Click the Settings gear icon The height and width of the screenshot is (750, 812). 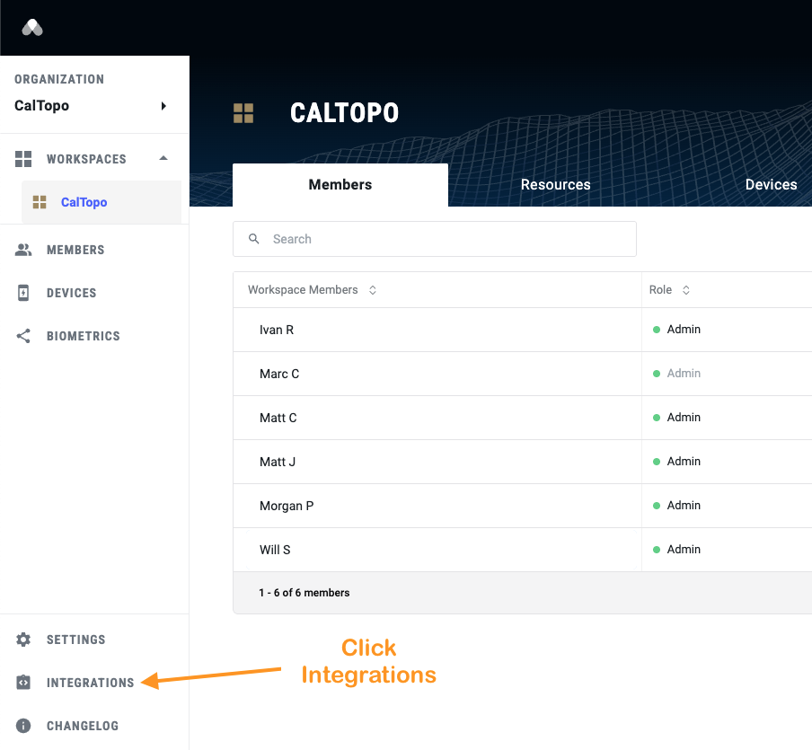24,640
